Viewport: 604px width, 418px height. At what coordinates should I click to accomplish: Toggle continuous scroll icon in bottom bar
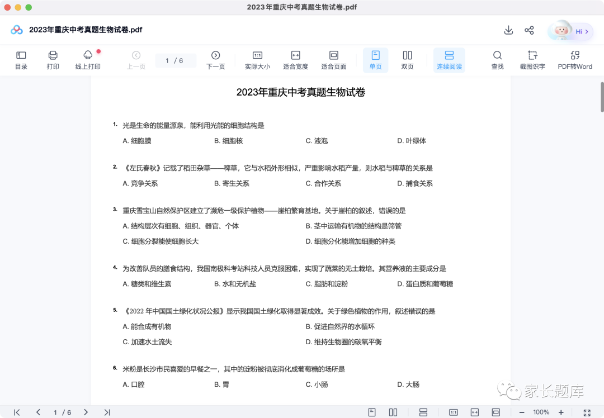[x=423, y=412]
